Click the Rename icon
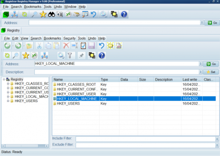The image size is (220, 156). coord(75,46)
